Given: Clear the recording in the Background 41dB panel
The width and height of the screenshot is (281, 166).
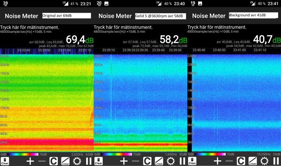Looking at the screenshot, I should [x=192, y=161].
